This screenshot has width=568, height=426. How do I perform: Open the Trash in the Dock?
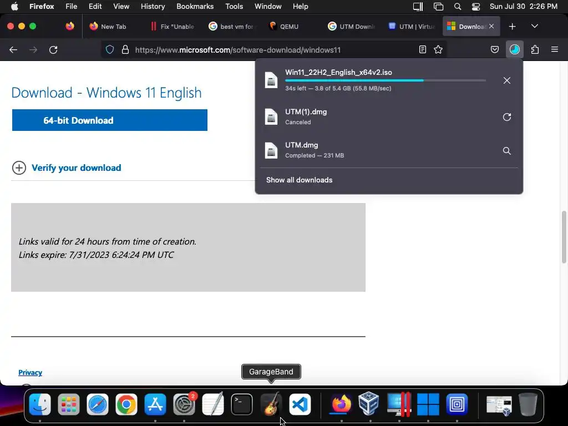pos(528,404)
